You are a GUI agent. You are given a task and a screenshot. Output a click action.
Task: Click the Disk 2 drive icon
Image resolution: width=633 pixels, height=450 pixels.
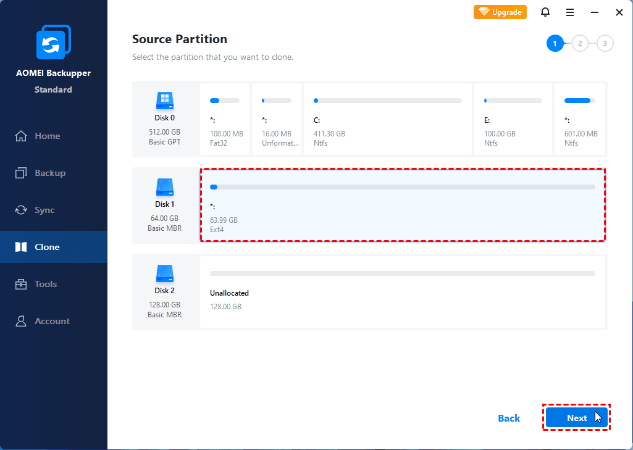point(164,273)
